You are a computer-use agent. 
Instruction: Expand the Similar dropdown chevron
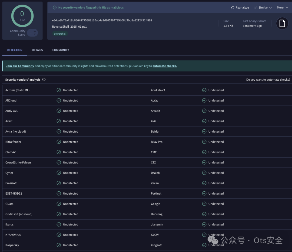pyautogui.click(x=270, y=8)
